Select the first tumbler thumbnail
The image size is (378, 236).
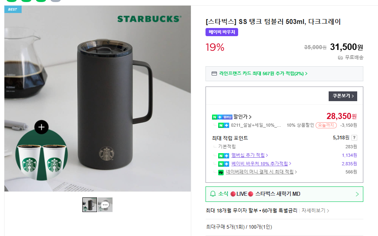(x=90, y=205)
